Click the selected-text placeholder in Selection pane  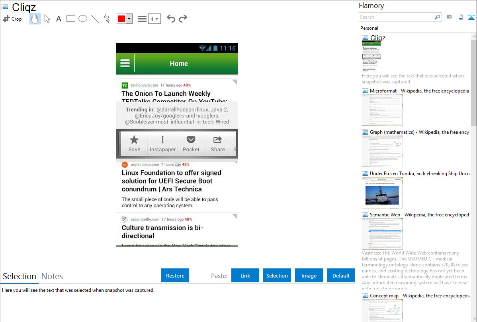tap(78, 290)
